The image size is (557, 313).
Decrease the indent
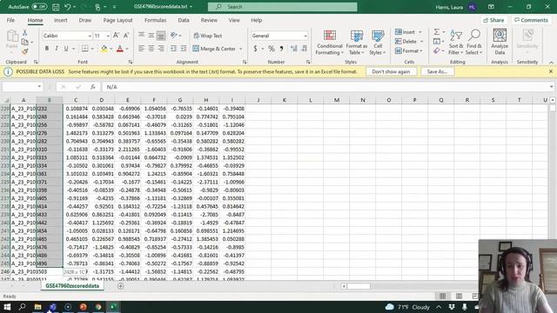click(173, 49)
